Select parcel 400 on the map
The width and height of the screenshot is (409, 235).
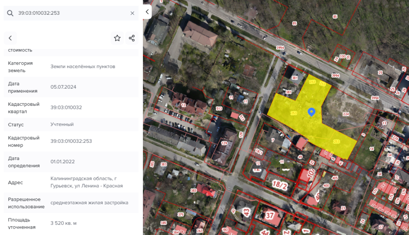point(326,186)
